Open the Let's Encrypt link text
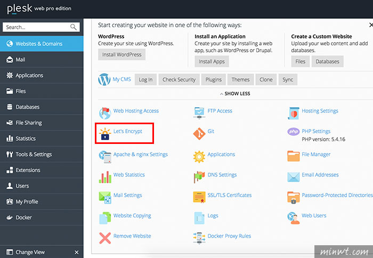This screenshot has width=373, height=258. point(128,131)
